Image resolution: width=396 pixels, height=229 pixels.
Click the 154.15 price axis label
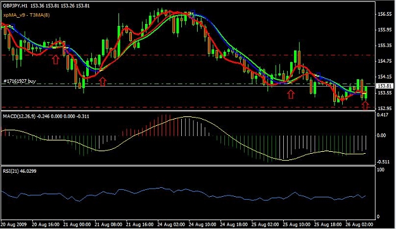click(385, 77)
